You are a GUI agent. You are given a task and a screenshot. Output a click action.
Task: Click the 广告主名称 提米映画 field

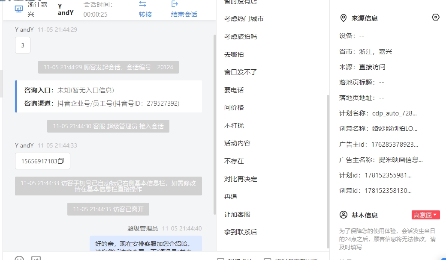point(381,160)
